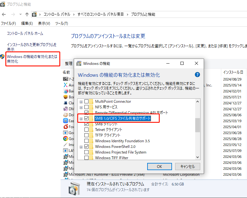The height and width of the screenshot is (198, 247).
Task: Expand the Windows PowerShell 2.0 tree node
Action: [x=81, y=147]
